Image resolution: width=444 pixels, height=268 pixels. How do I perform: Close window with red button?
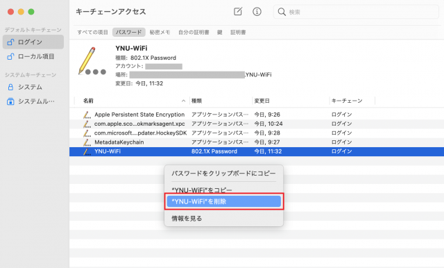point(11,12)
